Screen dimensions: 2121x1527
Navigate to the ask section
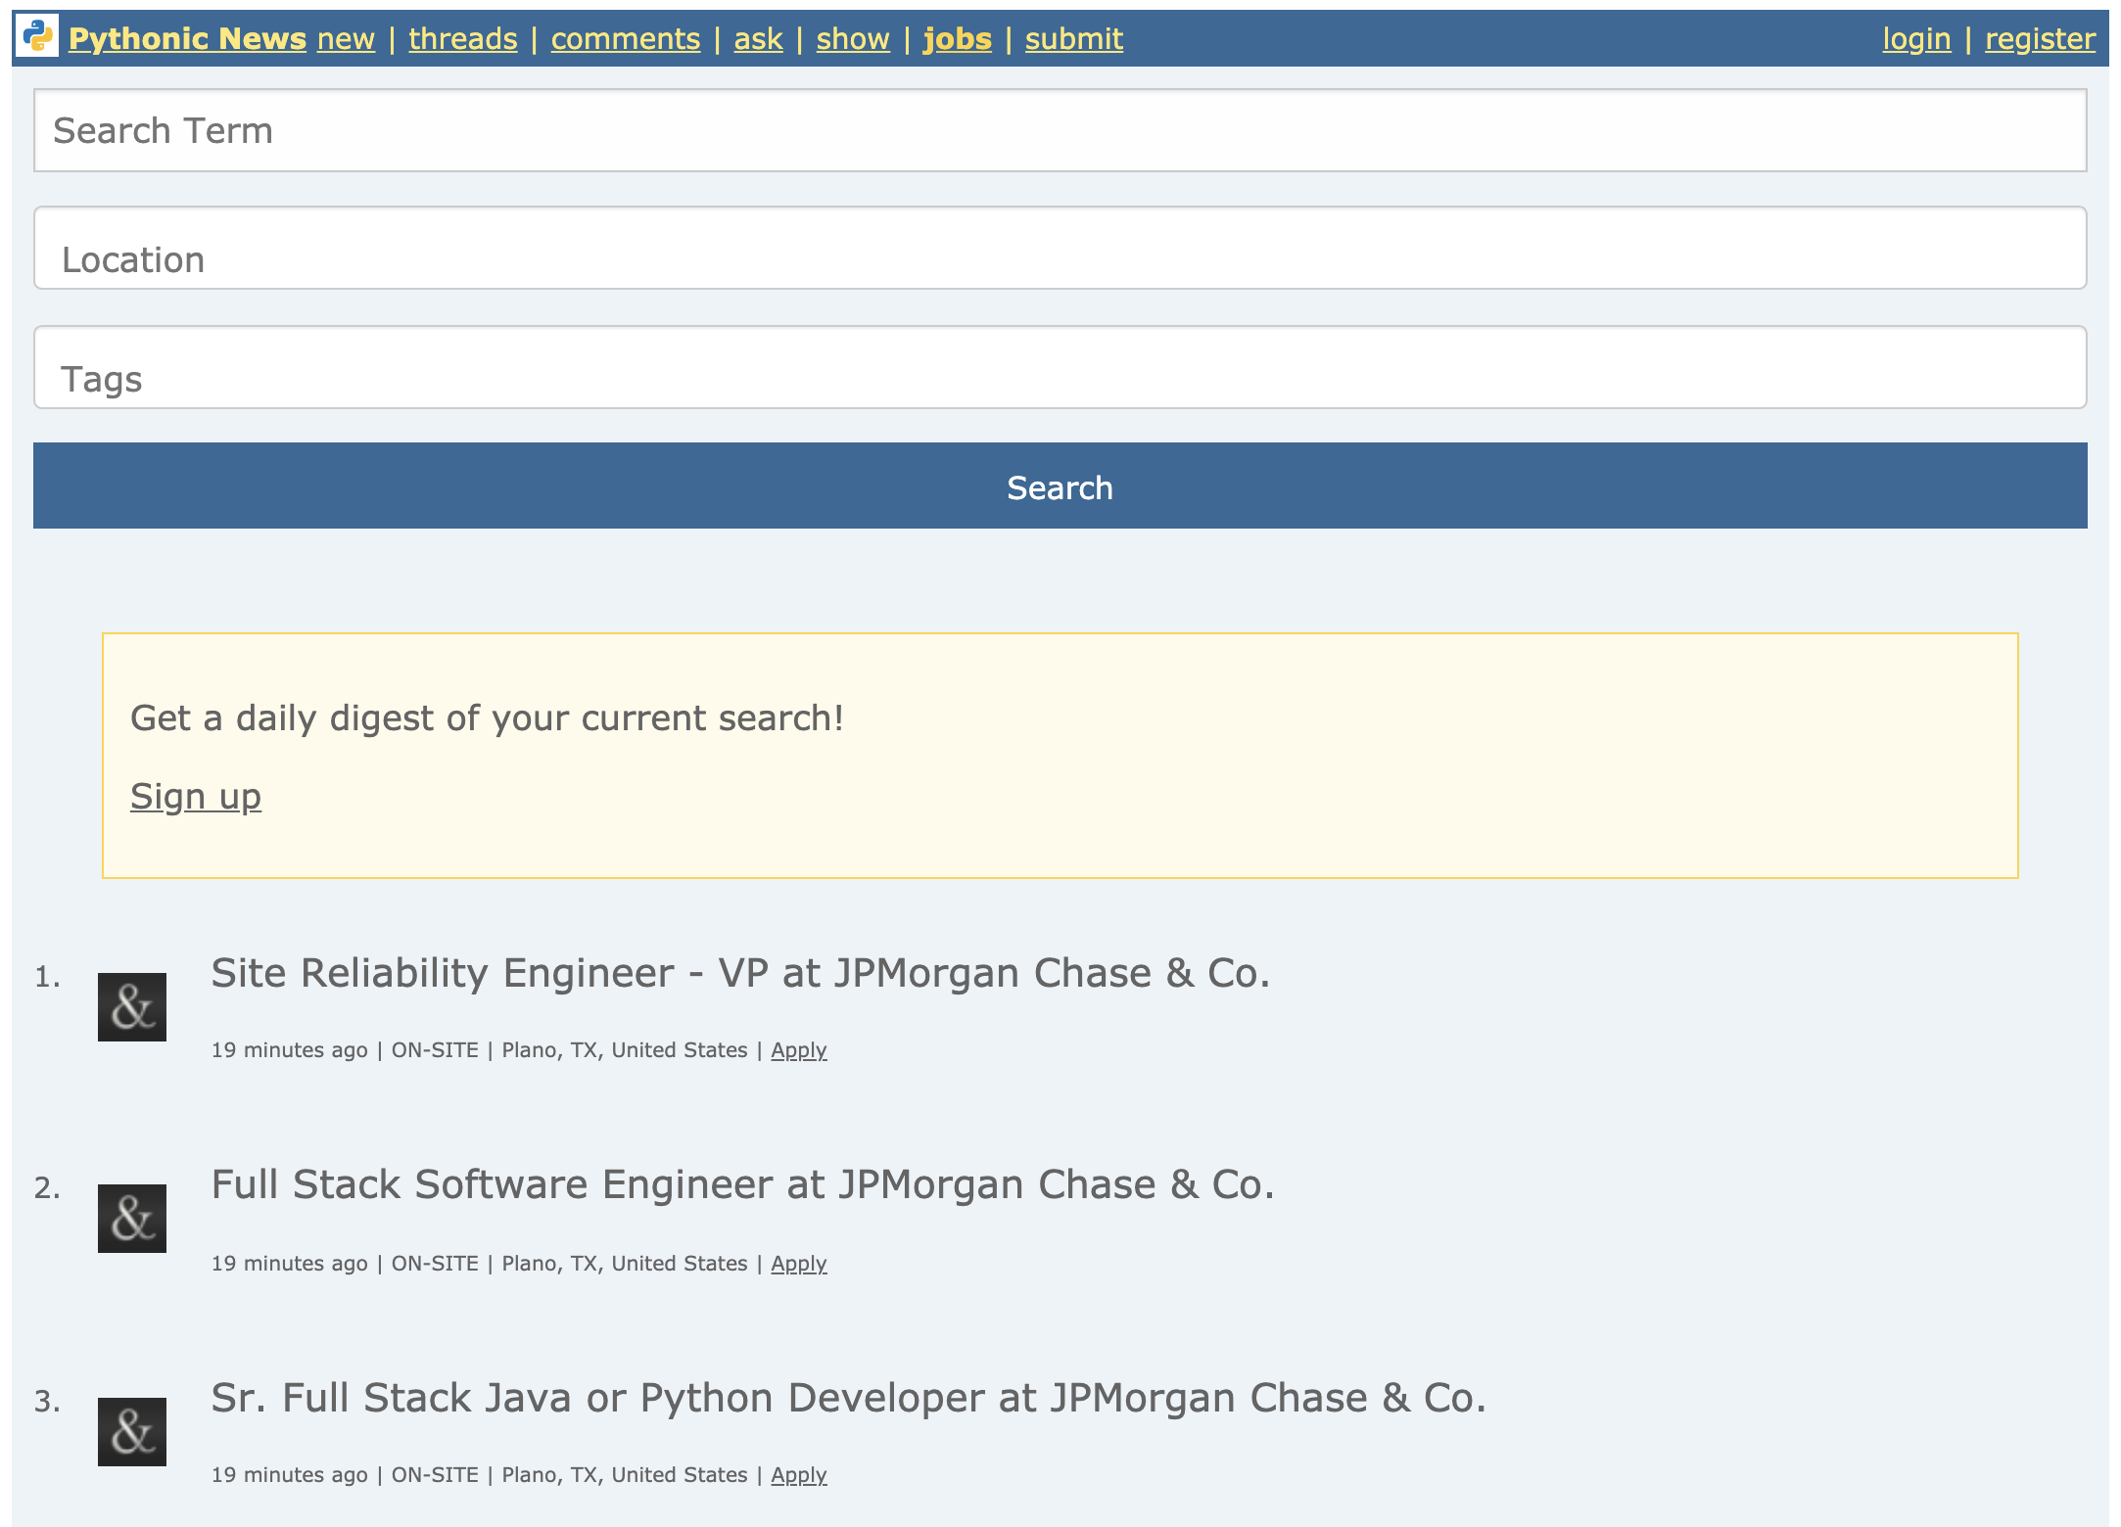point(758,39)
